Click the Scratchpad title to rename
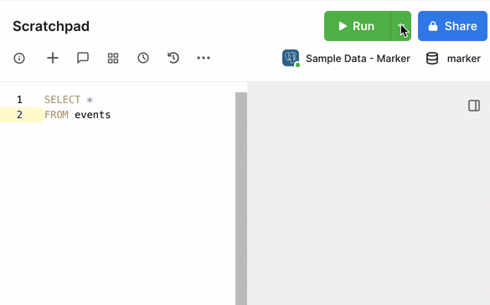490x305 pixels. pyautogui.click(x=51, y=26)
